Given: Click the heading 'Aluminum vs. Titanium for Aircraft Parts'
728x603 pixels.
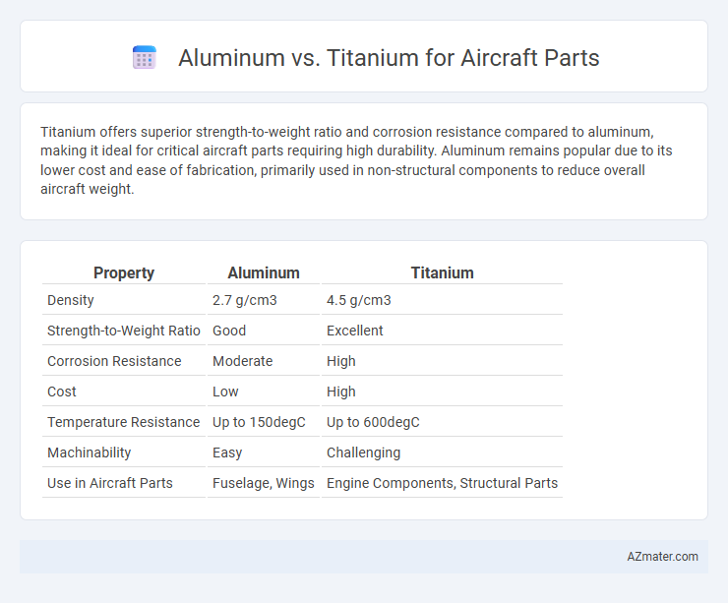Looking at the screenshot, I should (x=389, y=58).
